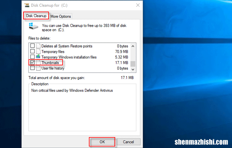
Task: Click the Temporary Windows installation files icon
Action: [38, 57]
